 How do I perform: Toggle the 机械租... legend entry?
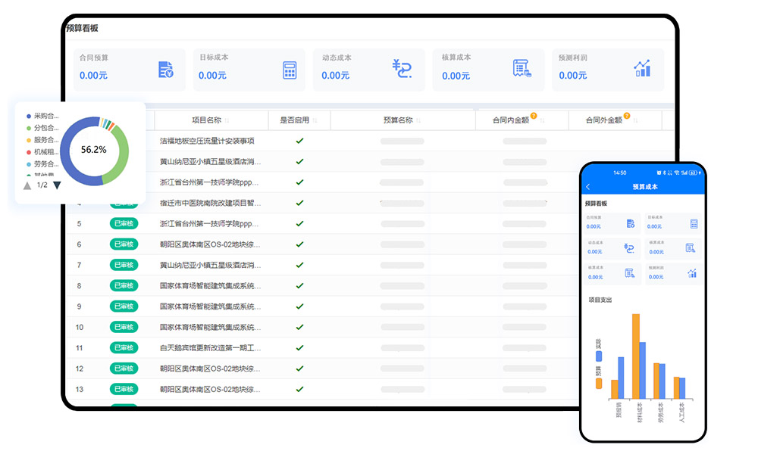point(42,152)
